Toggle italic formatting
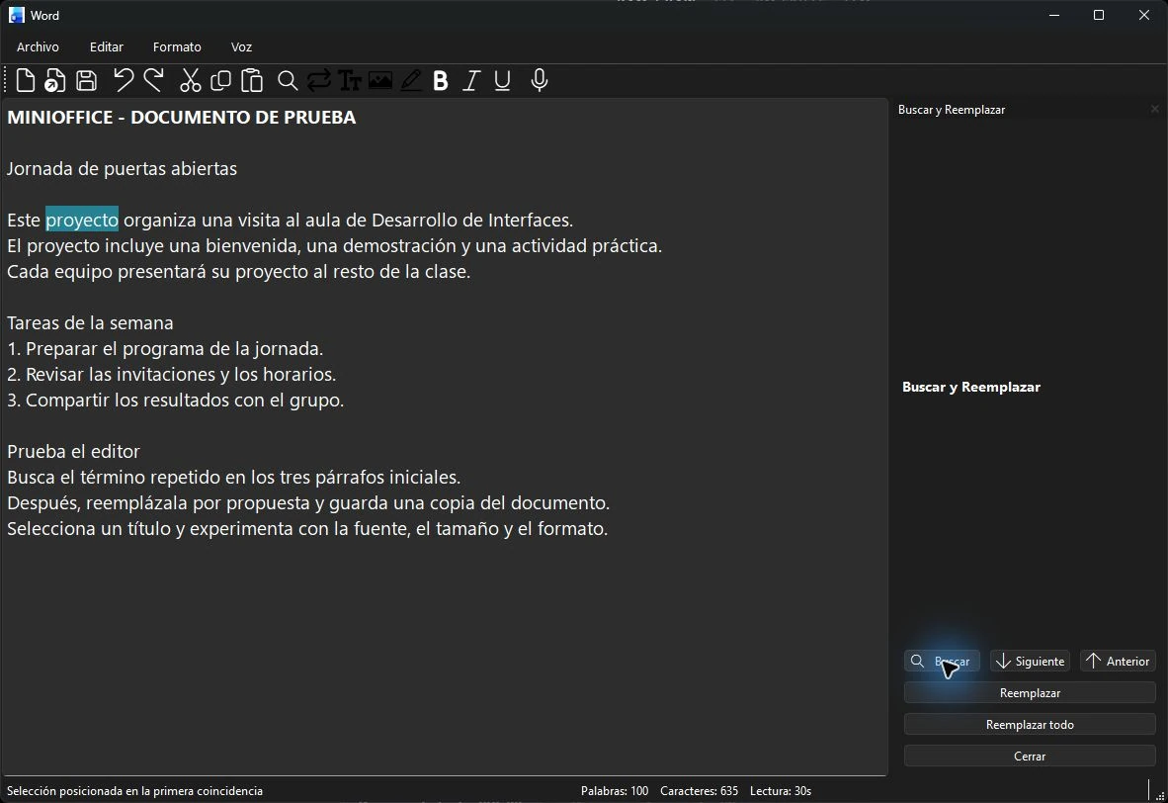Viewport: 1168px width, 803px height. tap(470, 80)
